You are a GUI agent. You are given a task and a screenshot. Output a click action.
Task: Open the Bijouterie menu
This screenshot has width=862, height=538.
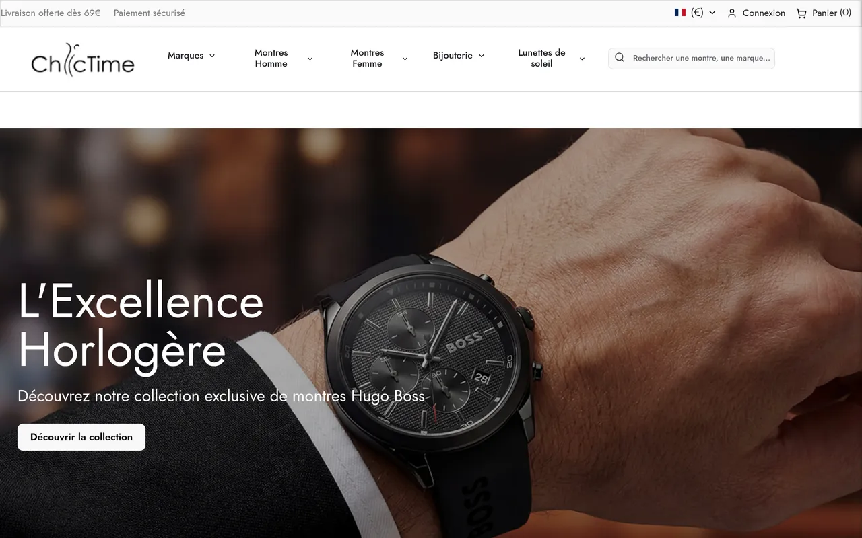(x=453, y=56)
